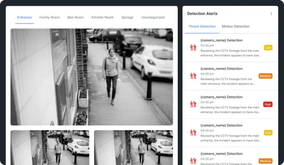Switch to the Bed Room tab
The height and width of the screenshot is (165, 284).
(75, 17)
